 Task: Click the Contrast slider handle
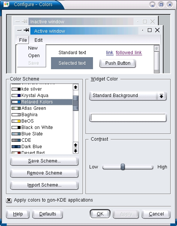[123, 167]
